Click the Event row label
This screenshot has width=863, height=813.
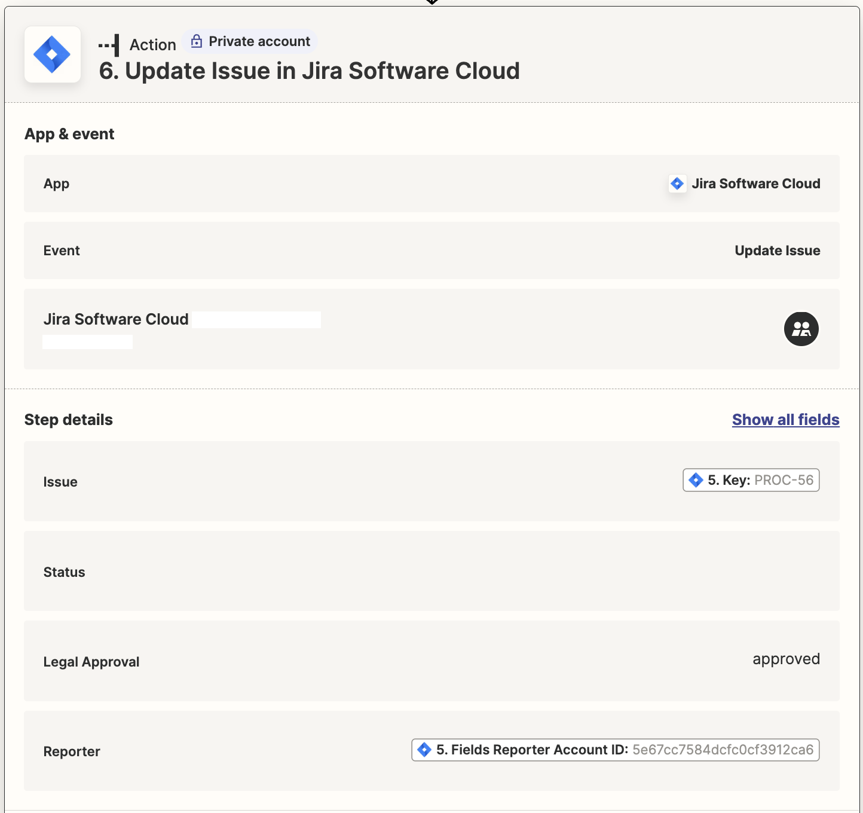coord(62,250)
